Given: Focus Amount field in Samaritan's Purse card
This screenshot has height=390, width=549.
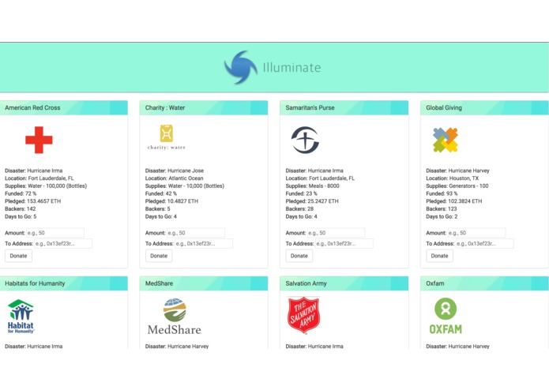Looking at the screenshot, I should (337, 233).
